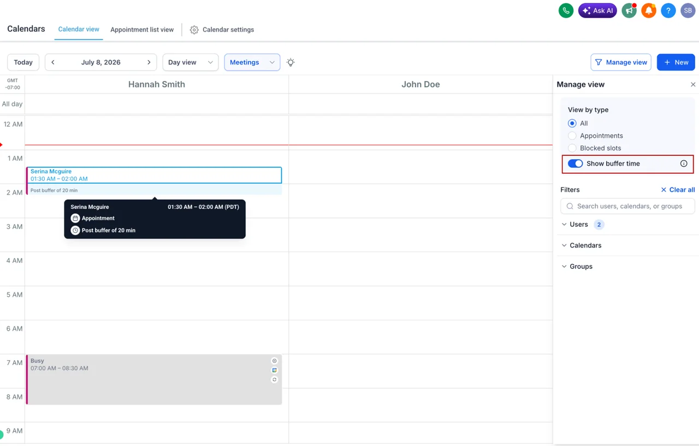Switch to Calendar view tab

[79, 30]
